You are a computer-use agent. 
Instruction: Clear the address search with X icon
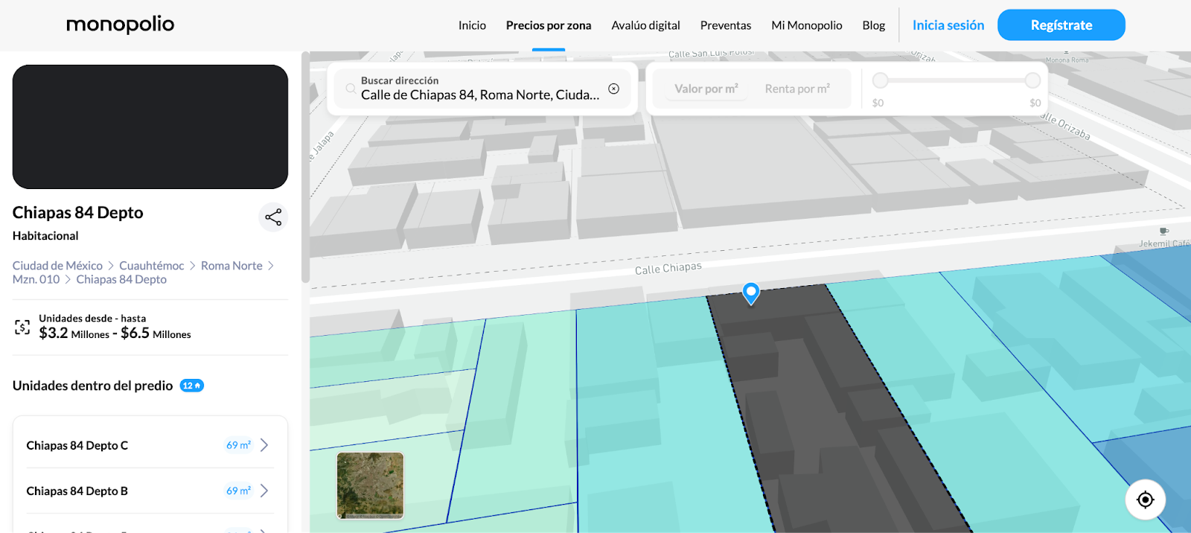(613, 89)
